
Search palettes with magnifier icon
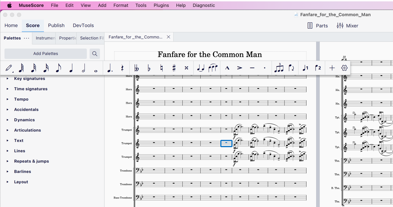pos(95,54)
